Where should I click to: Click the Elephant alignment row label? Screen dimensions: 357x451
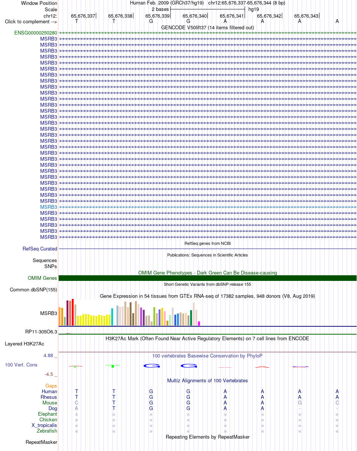point(48,414)
